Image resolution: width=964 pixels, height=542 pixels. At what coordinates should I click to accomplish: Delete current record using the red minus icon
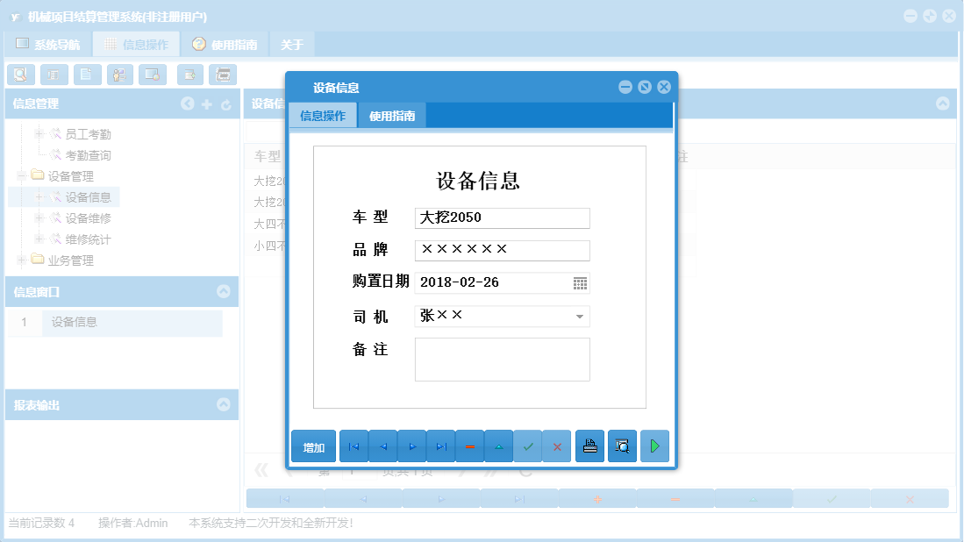470,446
